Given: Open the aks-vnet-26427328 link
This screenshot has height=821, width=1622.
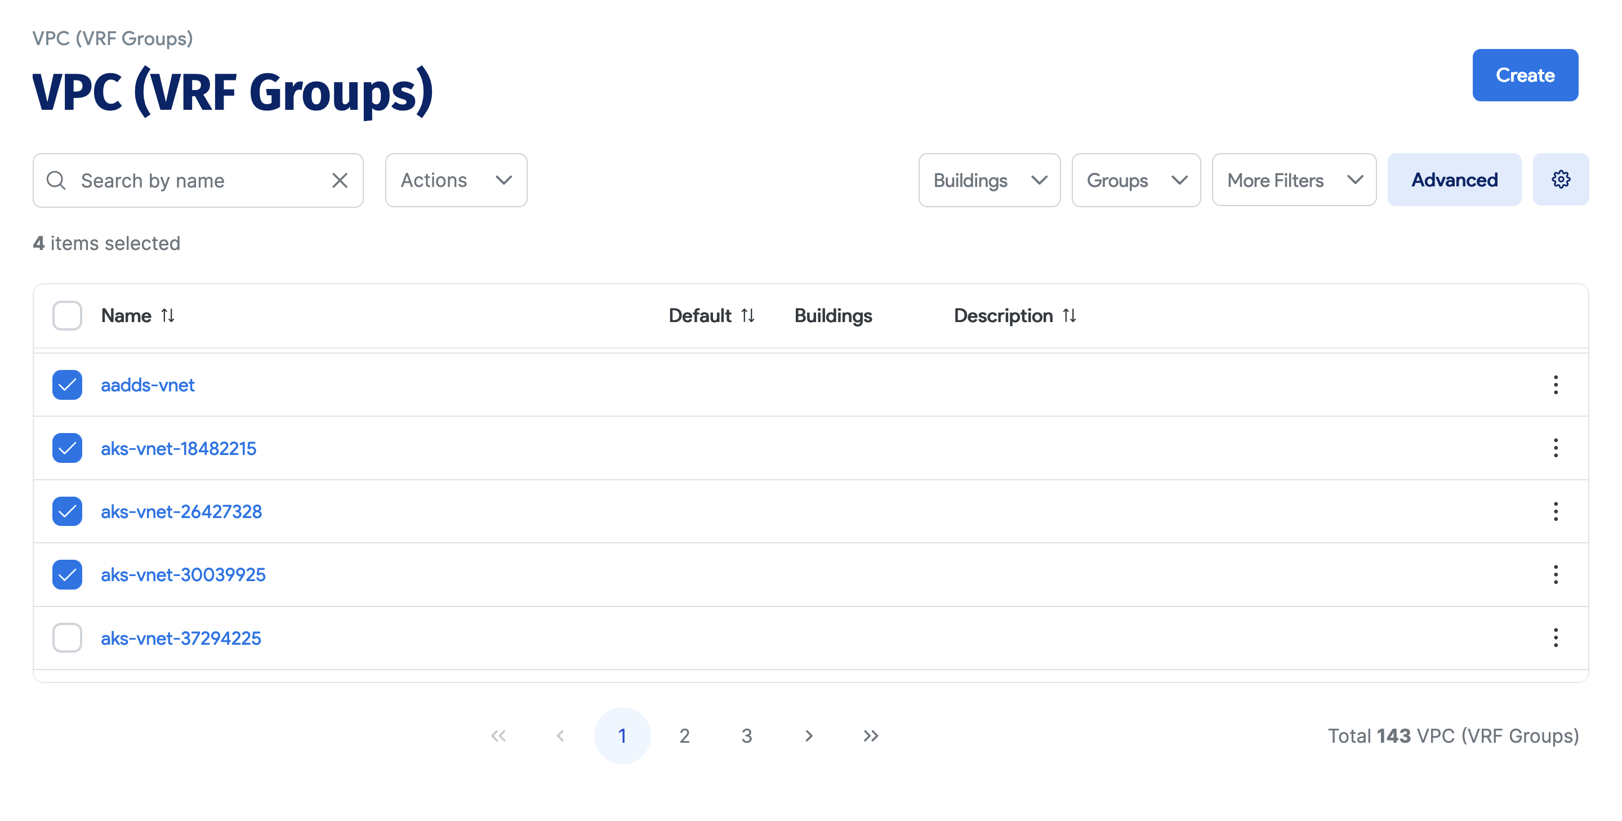Looking at the screenshot, I should point(181,511).
